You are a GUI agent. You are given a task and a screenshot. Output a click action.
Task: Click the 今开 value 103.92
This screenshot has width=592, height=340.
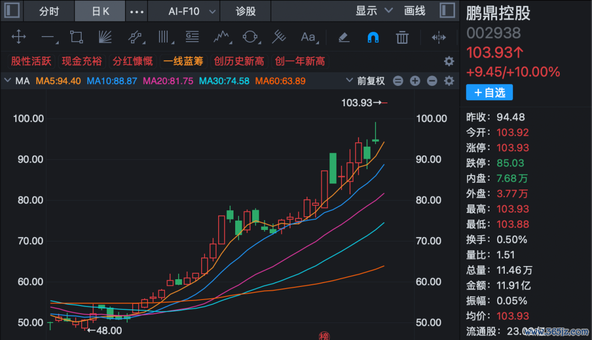pyautogui.click(x=513, y=132)
